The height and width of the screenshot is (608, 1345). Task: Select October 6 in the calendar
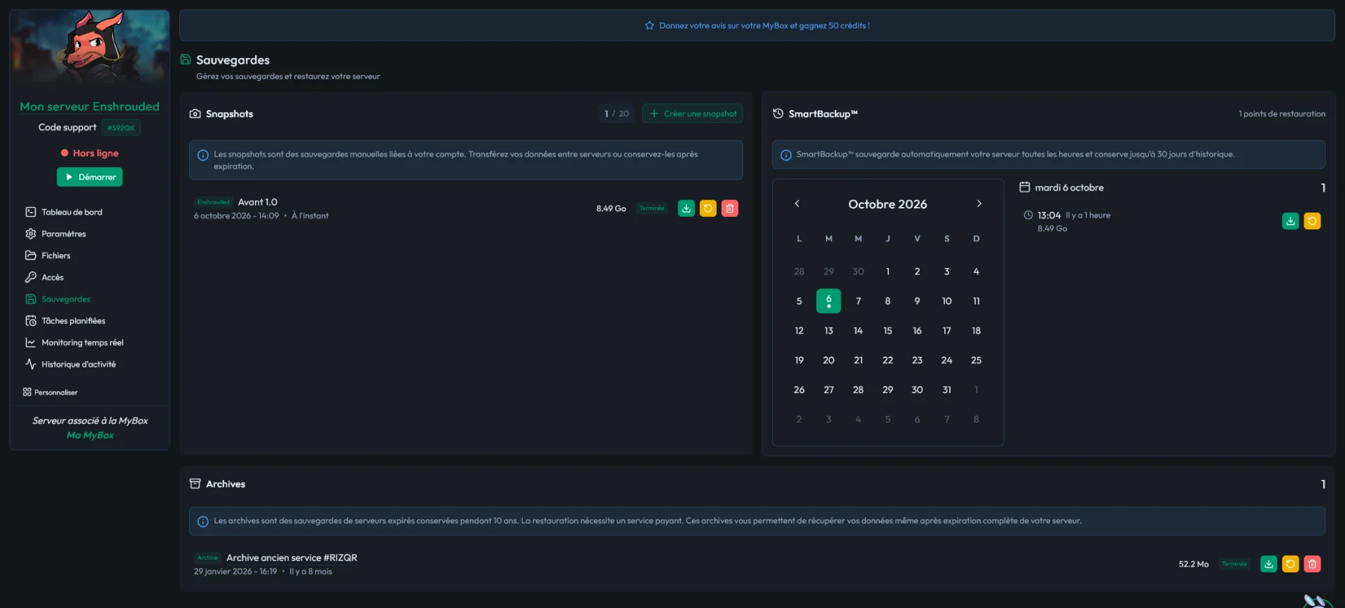(829, 301)
